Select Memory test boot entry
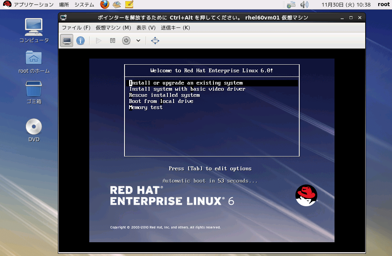Viewport: 392px width, 256px height. [x=146, y=108]
